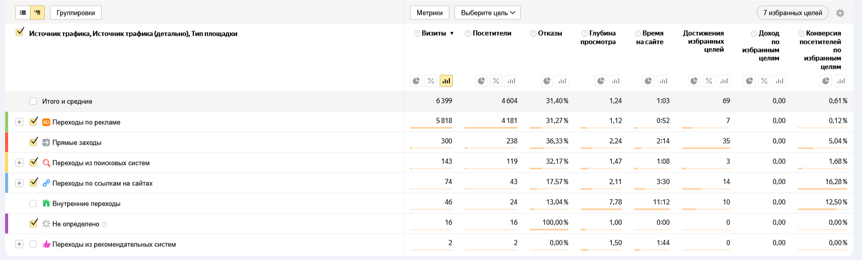Switch to flat list view icon

coord(23,13)
